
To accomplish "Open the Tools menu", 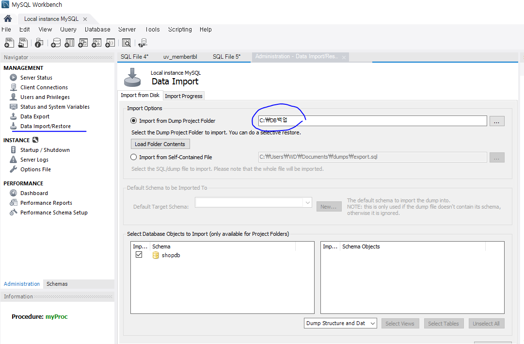I will [x=152, y=30].
